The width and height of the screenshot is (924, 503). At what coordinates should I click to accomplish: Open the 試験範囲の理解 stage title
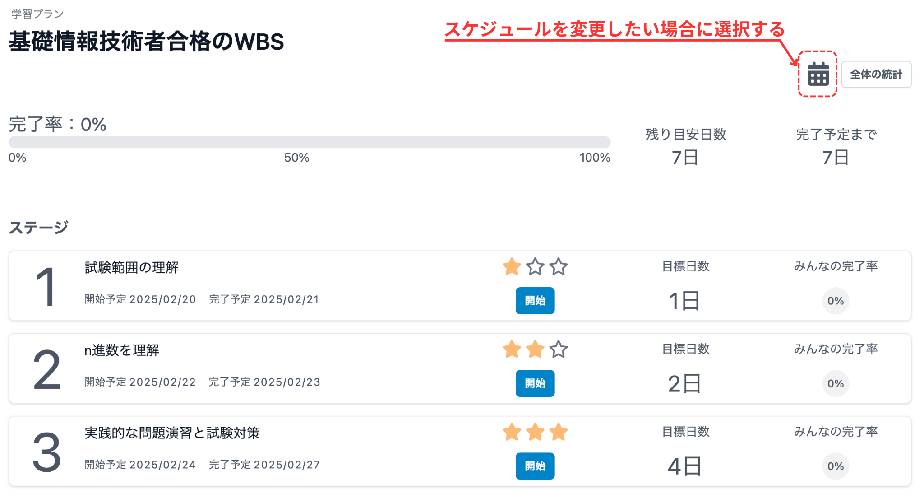click(132, 268)
